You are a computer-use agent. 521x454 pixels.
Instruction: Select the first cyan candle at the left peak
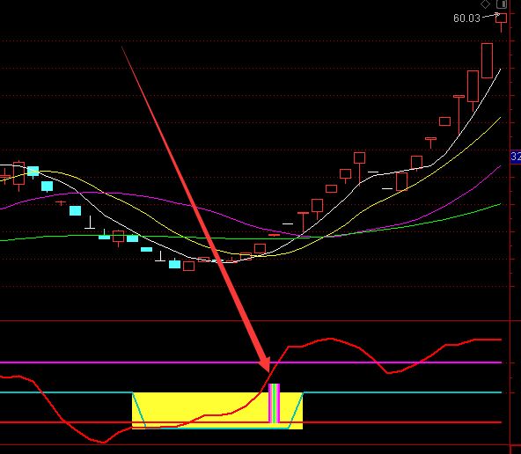coord(33,172)
